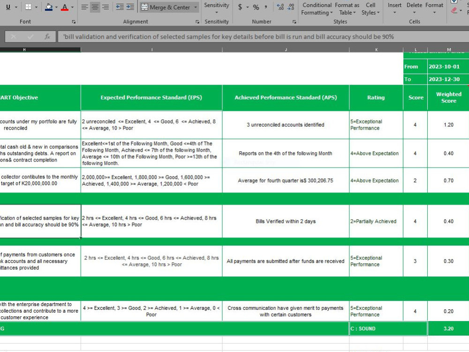Increase decimal places
Image resolution: width=469 pixels, height=352 pixels.
[280, 7]
